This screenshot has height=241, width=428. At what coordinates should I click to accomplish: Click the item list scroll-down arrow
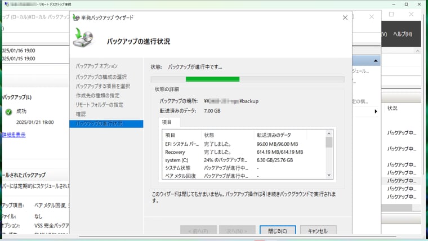click(x=329, y=175)
